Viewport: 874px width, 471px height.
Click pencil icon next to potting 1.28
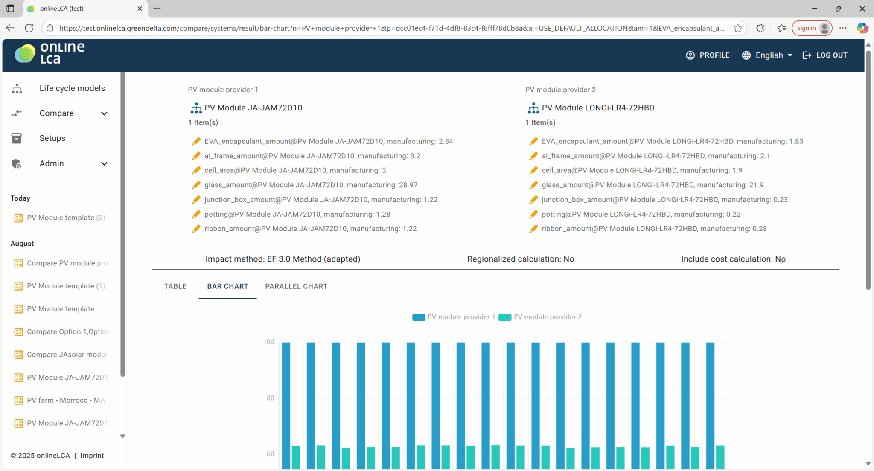196,214
